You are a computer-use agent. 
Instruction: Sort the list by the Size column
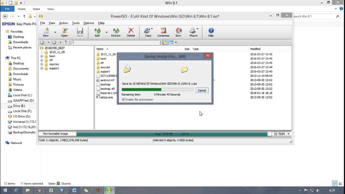pos(187,49)
